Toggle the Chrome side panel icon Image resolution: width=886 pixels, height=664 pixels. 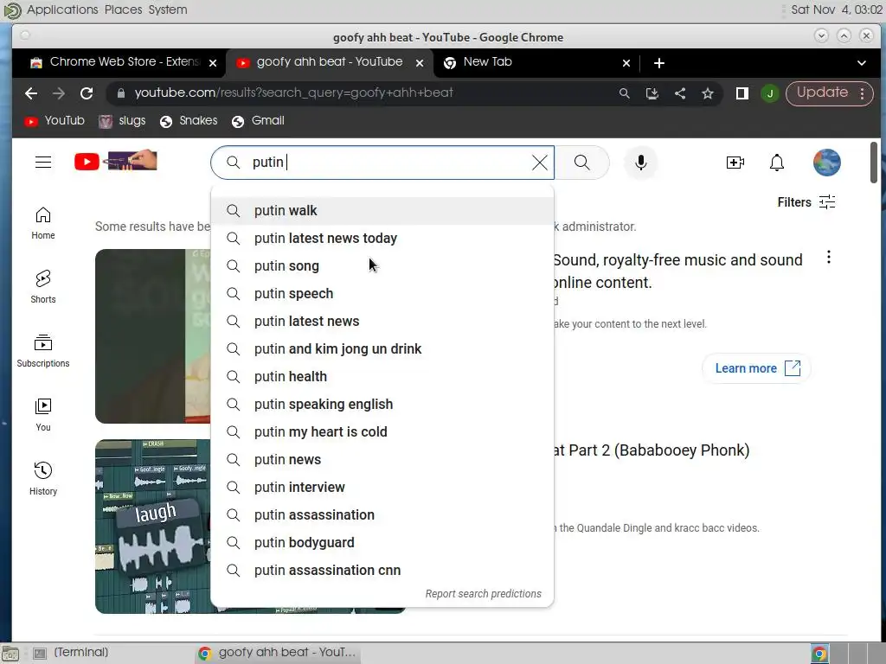[x=742, y=93]
